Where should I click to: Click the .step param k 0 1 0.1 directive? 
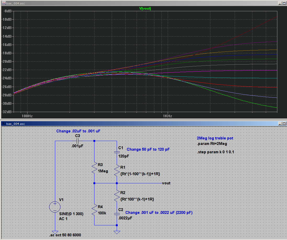click(x=216, y=152)
